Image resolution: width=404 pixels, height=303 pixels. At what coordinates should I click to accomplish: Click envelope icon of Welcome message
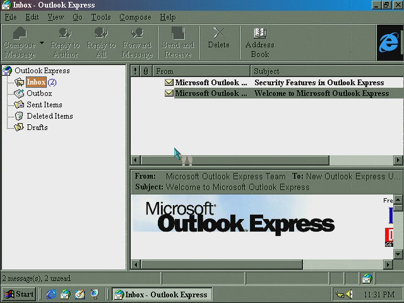(x=169, y=93)
